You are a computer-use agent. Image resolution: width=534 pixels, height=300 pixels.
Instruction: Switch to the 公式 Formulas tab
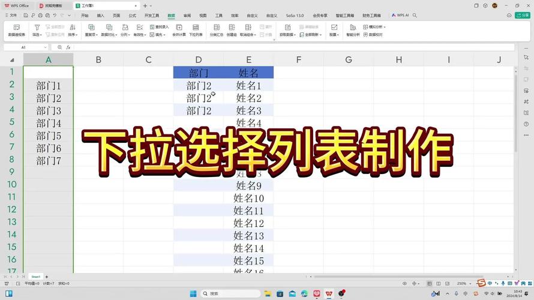132,16
